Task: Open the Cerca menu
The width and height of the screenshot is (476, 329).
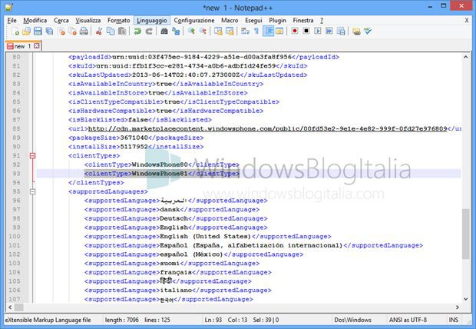Action: pos(61,21)
